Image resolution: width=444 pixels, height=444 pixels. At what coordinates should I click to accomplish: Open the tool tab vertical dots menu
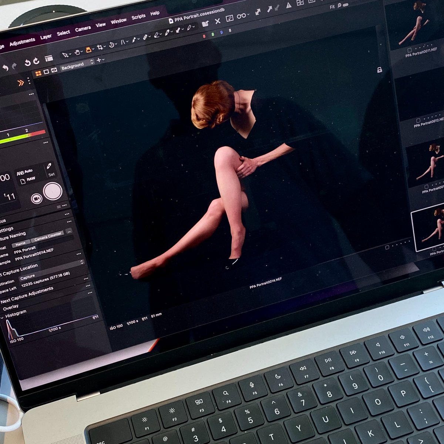(29, 81)
